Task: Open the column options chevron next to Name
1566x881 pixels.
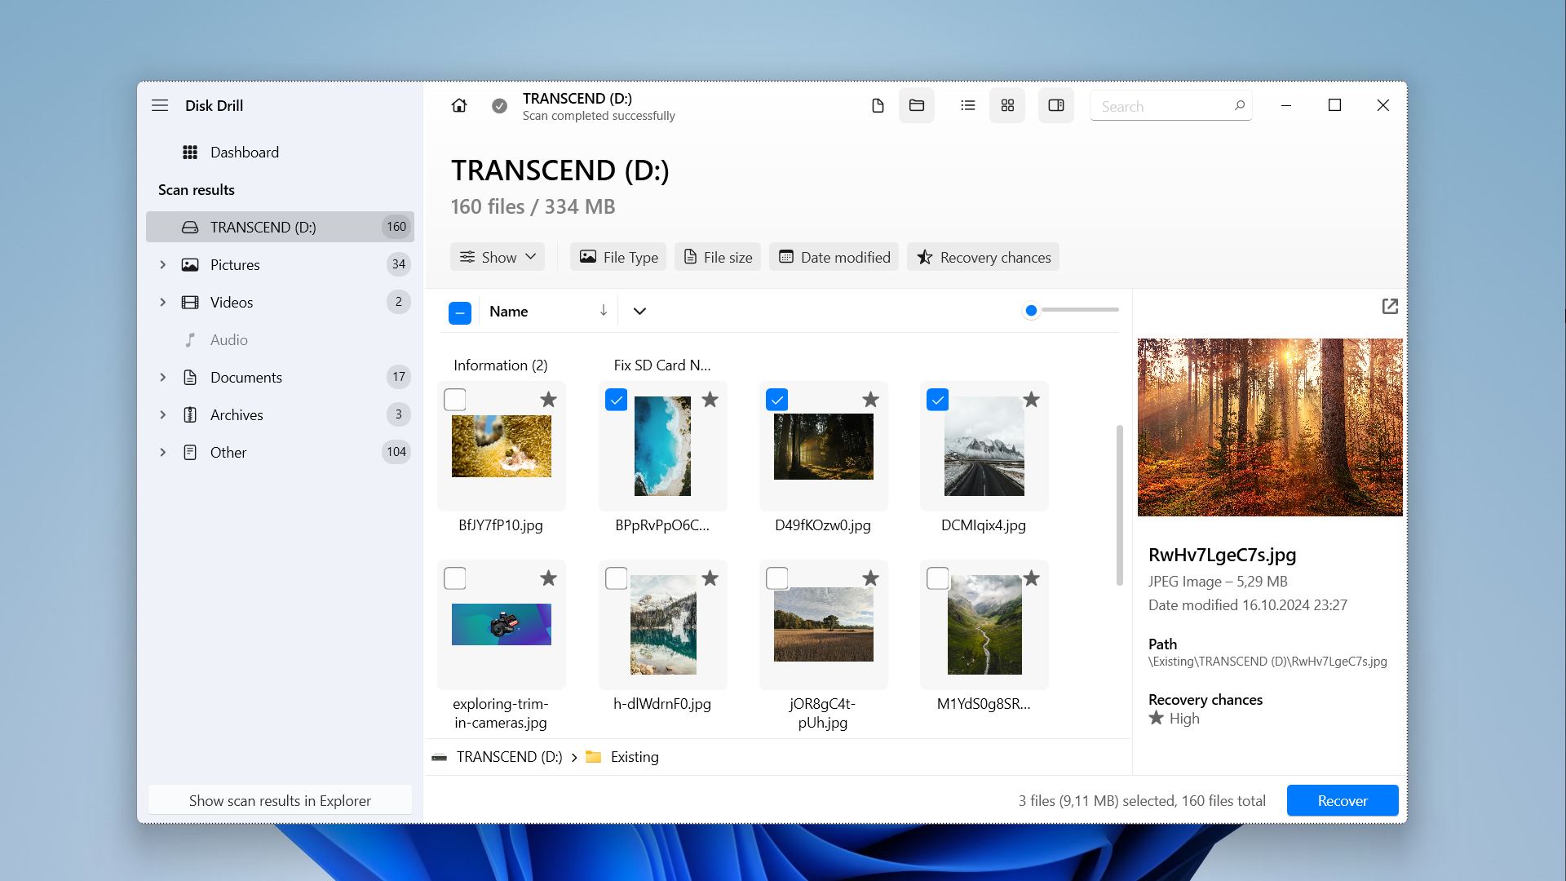Action: click(639, 311)
